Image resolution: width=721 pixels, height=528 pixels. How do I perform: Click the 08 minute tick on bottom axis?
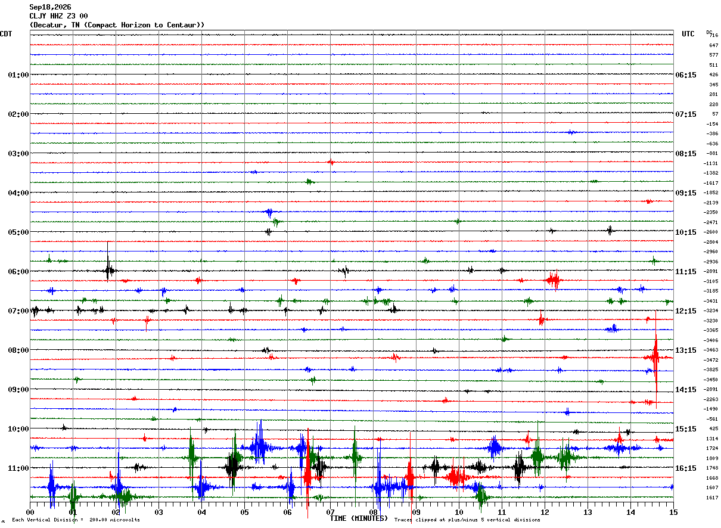(x=374, y=512)
